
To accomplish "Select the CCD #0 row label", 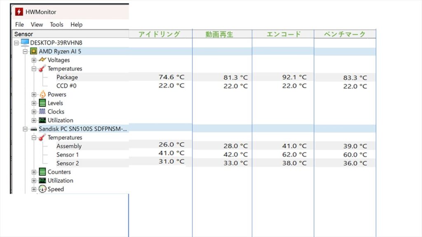I will click(66, 86).
